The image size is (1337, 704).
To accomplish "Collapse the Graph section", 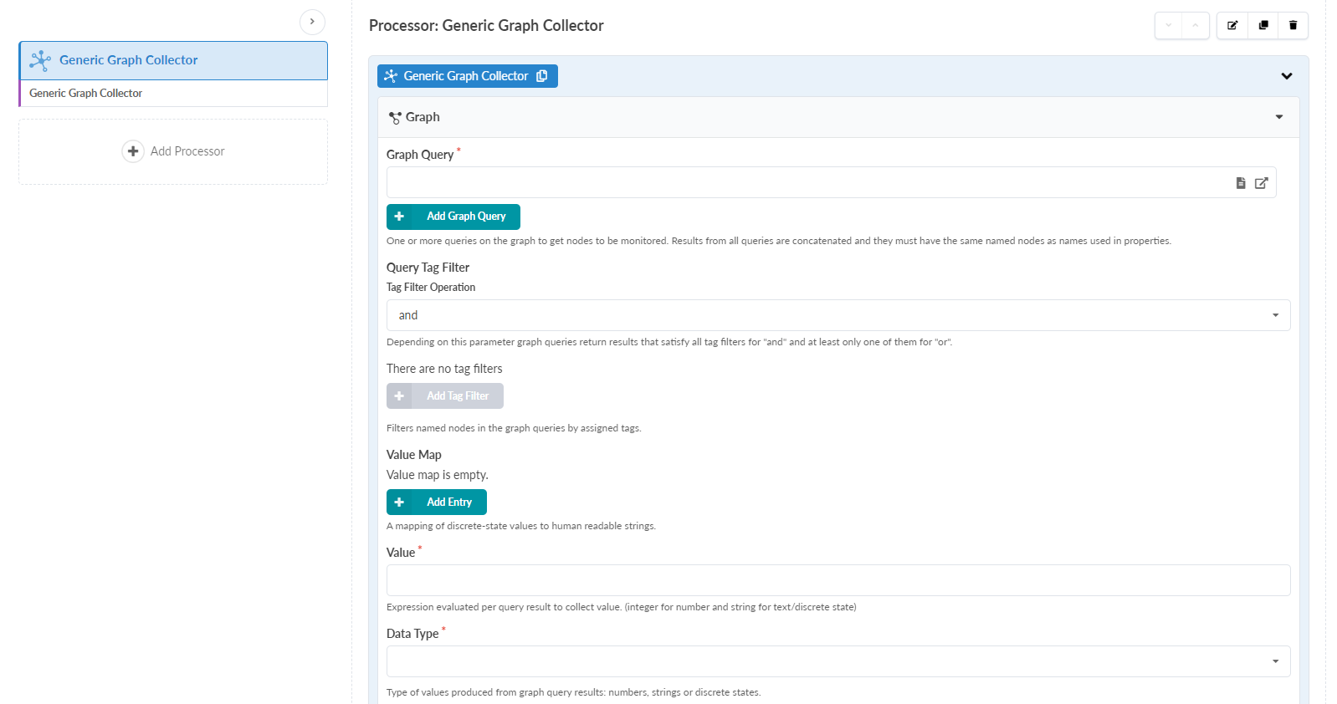I will coord(1279,117).
